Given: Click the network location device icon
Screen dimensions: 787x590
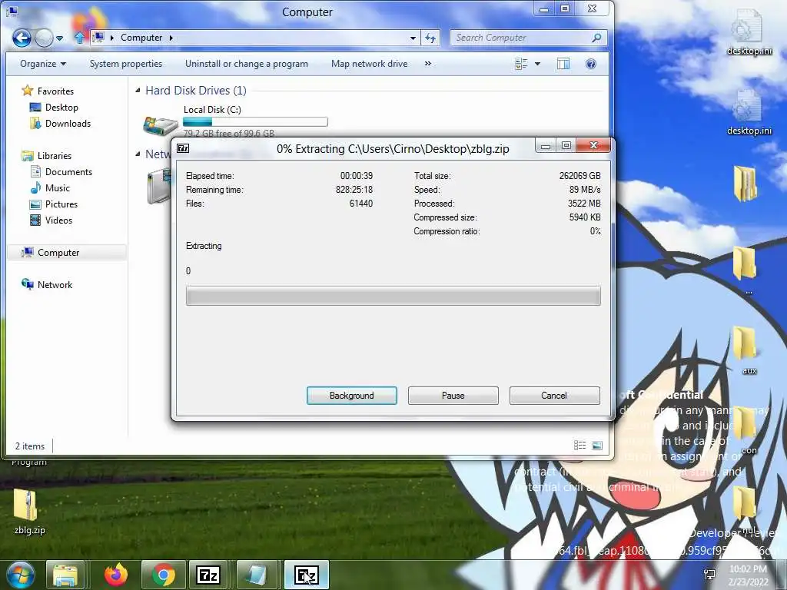Looking at the screenshot, I should [158, 187].
